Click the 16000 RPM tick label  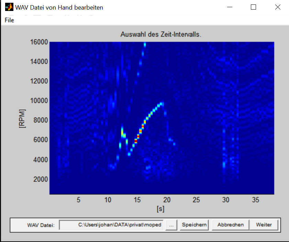click(x=39, y=42)
